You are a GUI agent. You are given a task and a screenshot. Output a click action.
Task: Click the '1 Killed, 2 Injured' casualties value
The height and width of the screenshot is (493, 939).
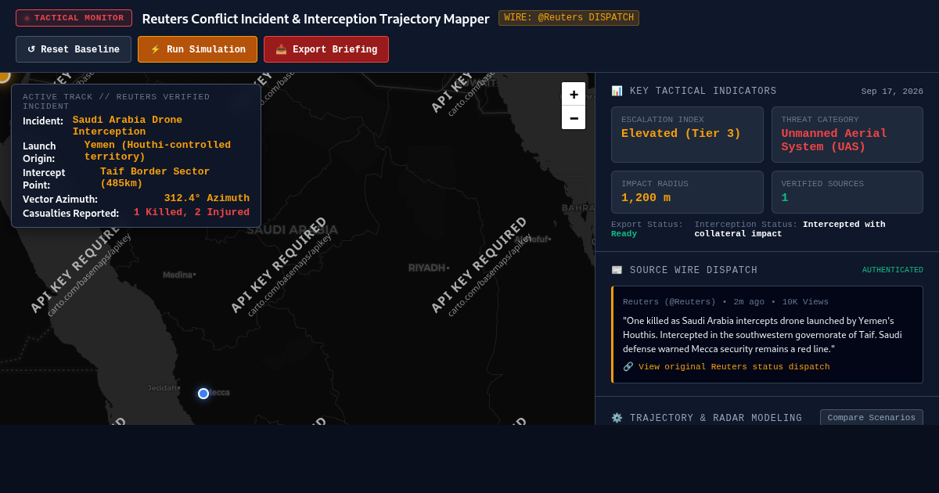click(192, 212)
